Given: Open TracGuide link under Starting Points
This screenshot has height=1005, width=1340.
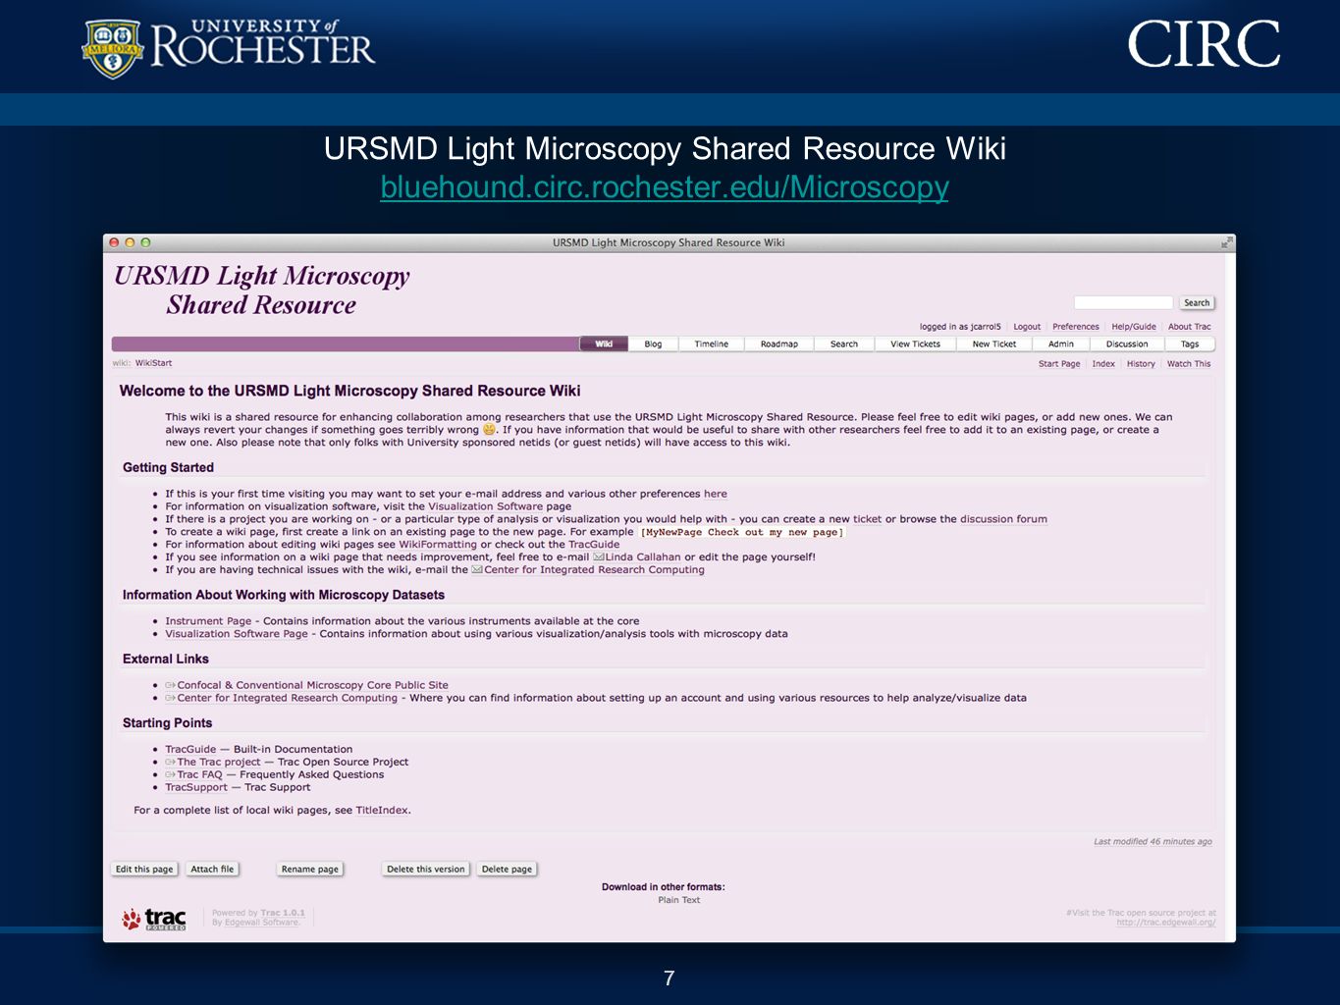Looking at the screenshot, I should coord(190,749).
